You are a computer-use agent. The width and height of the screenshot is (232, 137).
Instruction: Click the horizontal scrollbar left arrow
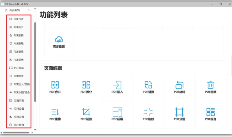click(x=1, y=133)
